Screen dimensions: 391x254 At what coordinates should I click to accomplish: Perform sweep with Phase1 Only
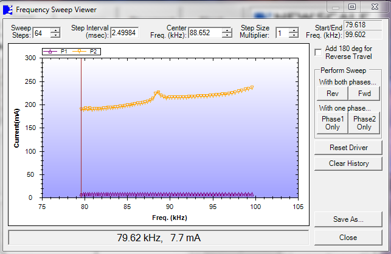(x=333, y=123)
